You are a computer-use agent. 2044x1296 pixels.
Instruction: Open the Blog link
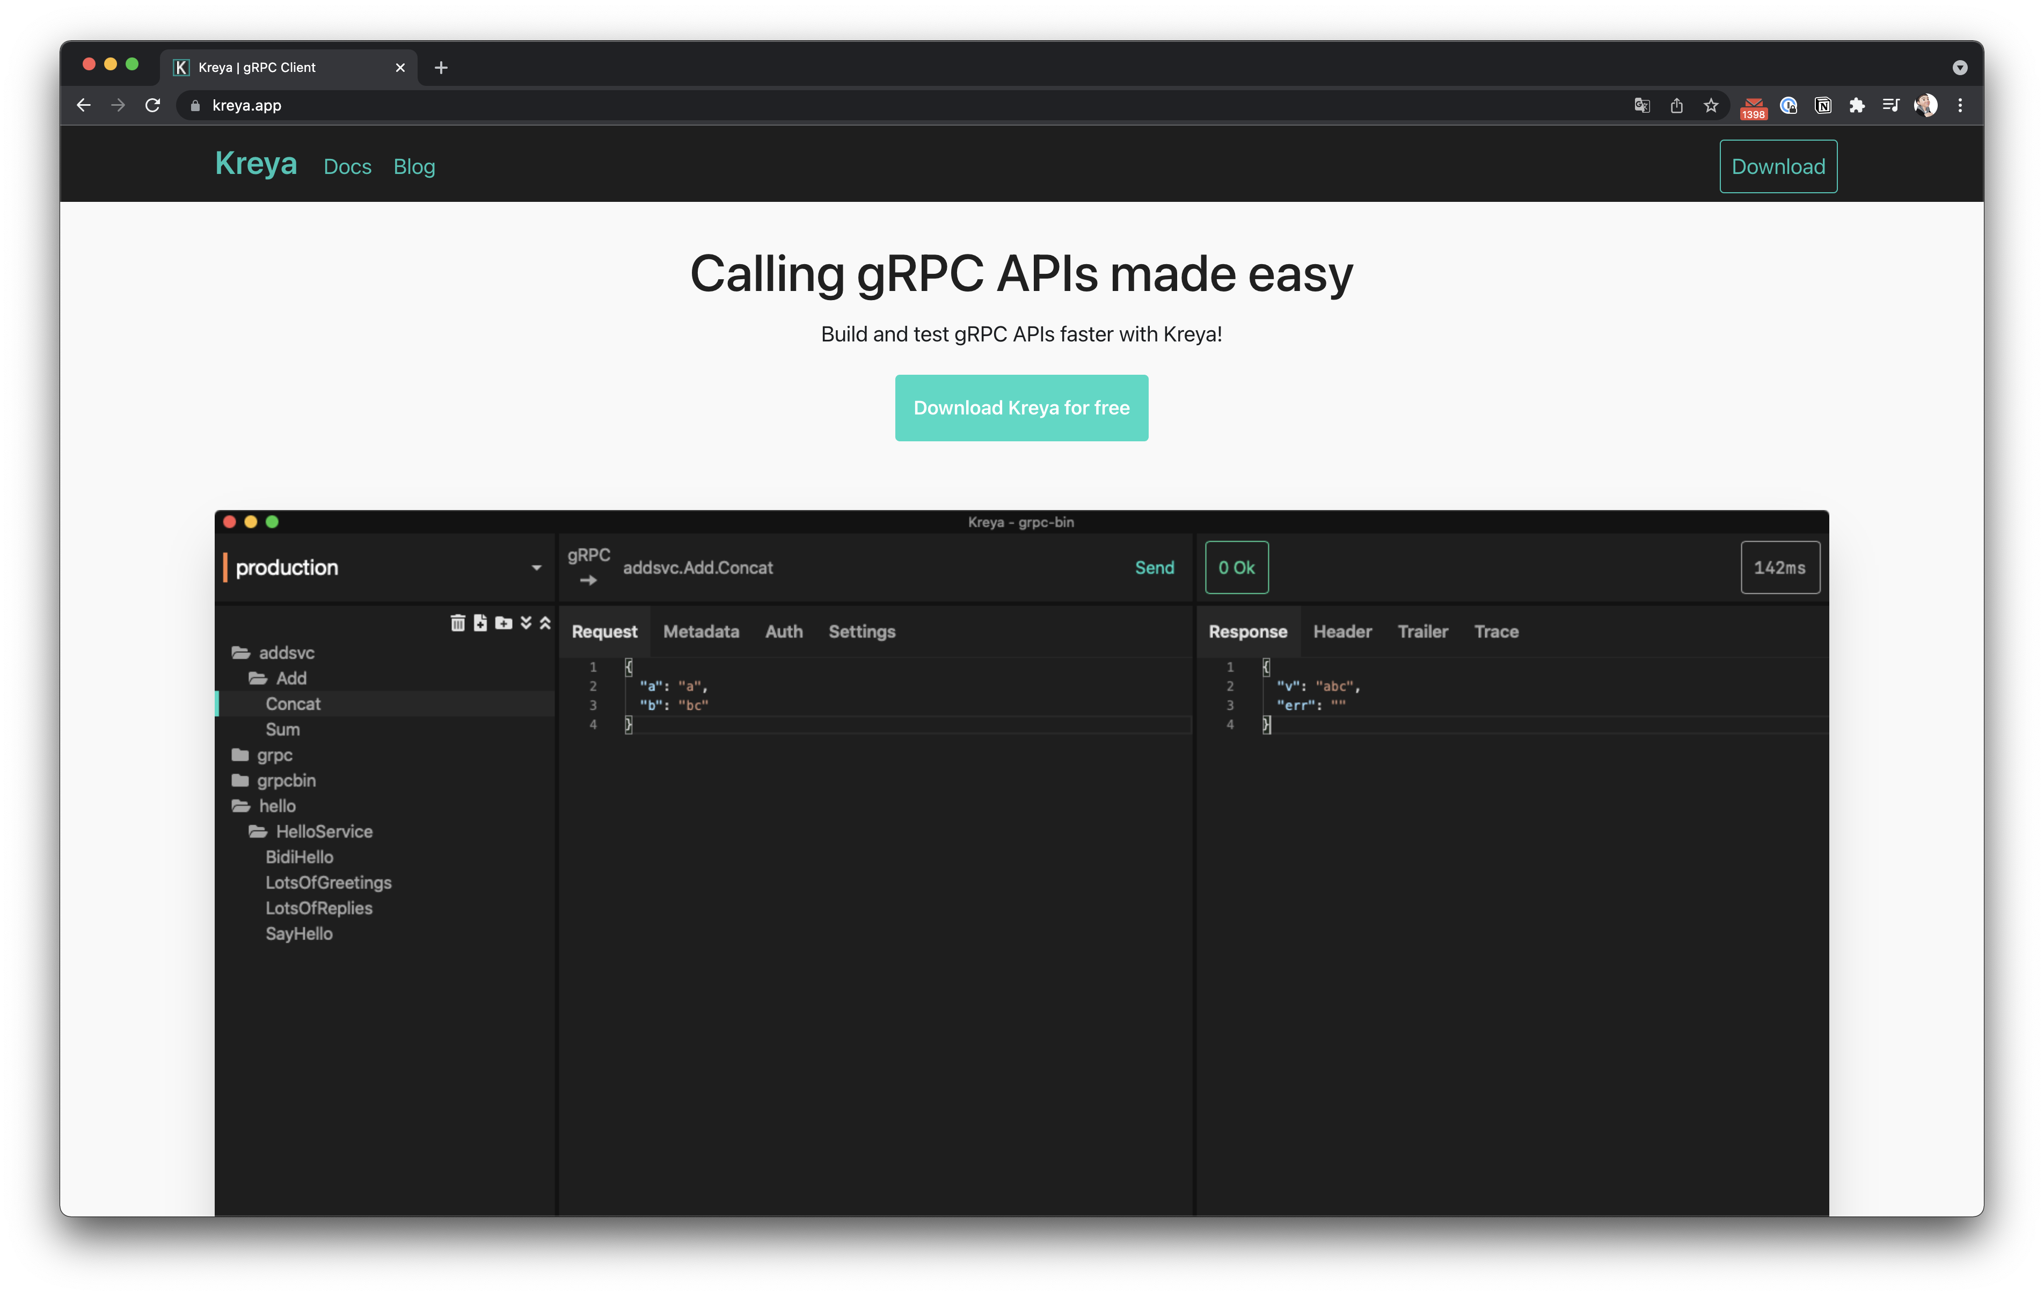point(414,166)
